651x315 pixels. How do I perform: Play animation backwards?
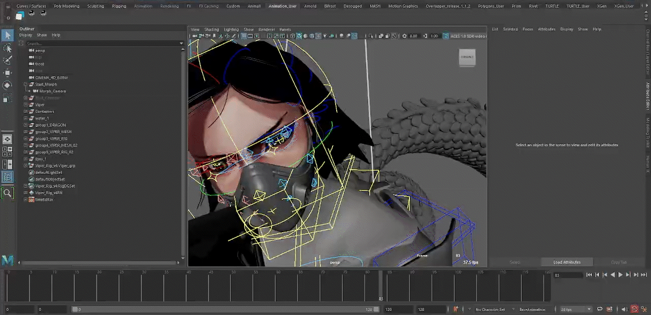tap(612, 275)
